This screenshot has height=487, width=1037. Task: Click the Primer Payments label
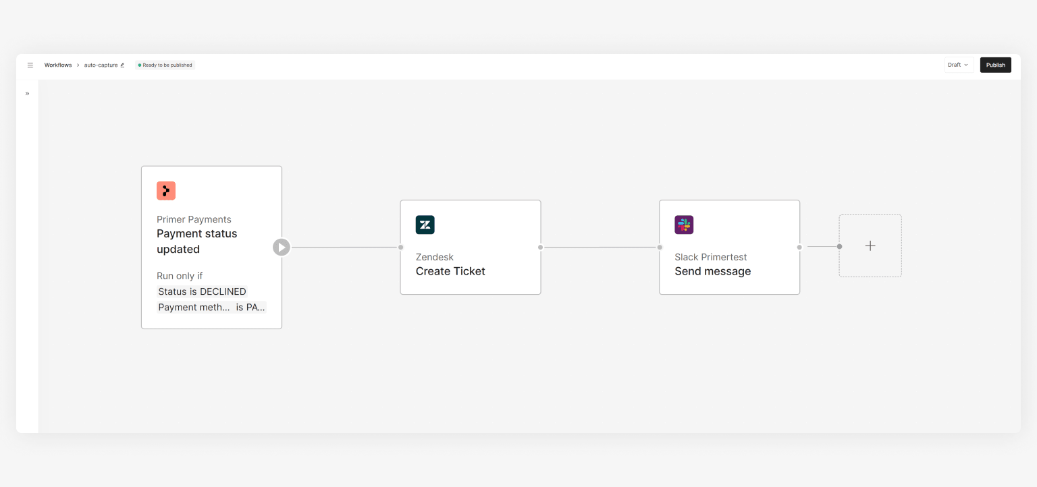tap(194, 219)
